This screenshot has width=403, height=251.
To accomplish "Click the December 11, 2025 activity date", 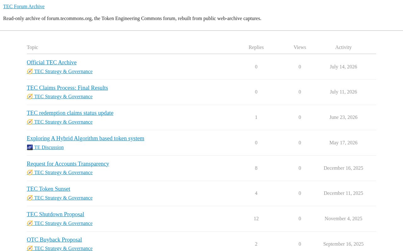I will pos(343,193).
